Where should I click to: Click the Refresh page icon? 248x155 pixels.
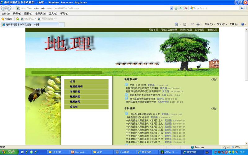click(181, 8)
